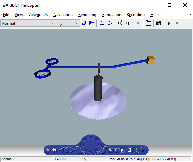Click the black cylinder helicopter base

(x=98, y=88)
